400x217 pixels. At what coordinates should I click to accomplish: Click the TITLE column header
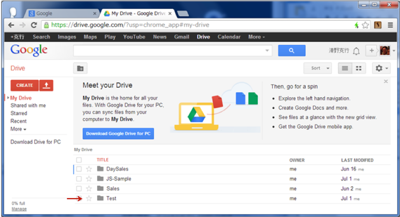[x=102, y=160]
